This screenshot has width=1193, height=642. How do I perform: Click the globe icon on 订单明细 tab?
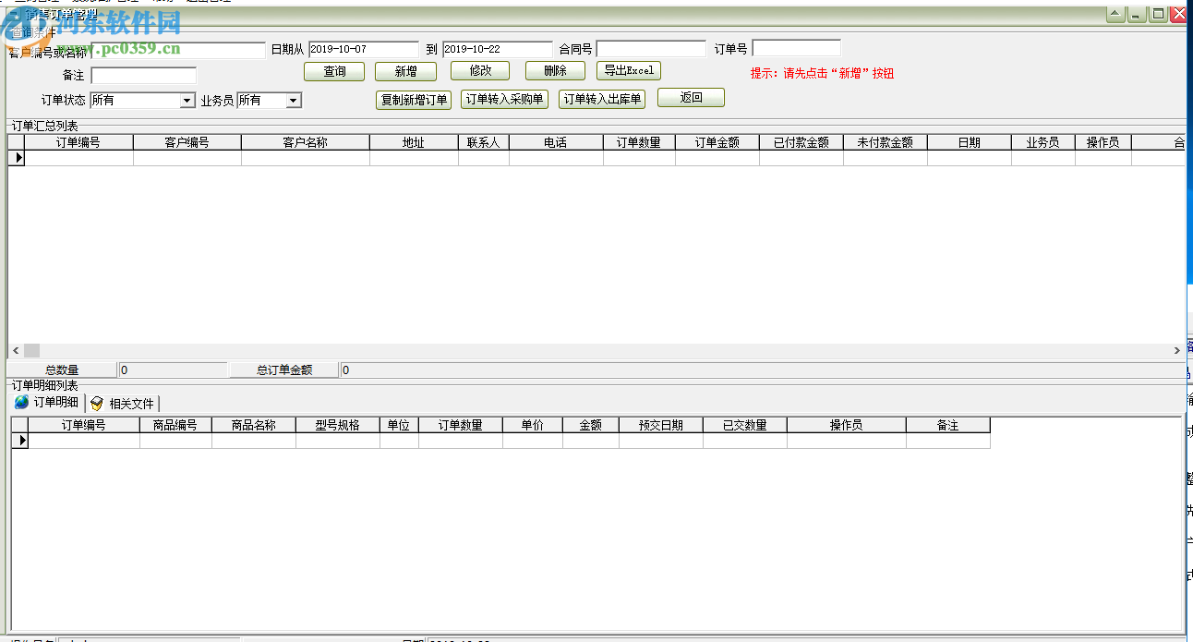click(x=22, y=403)
